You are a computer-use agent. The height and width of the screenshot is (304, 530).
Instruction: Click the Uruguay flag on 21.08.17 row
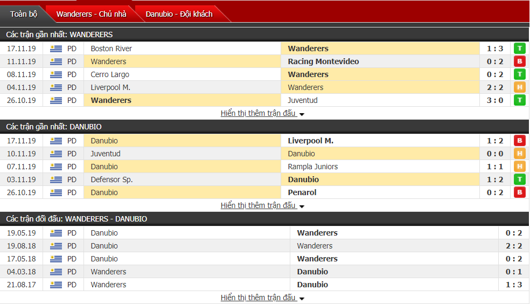56,285
